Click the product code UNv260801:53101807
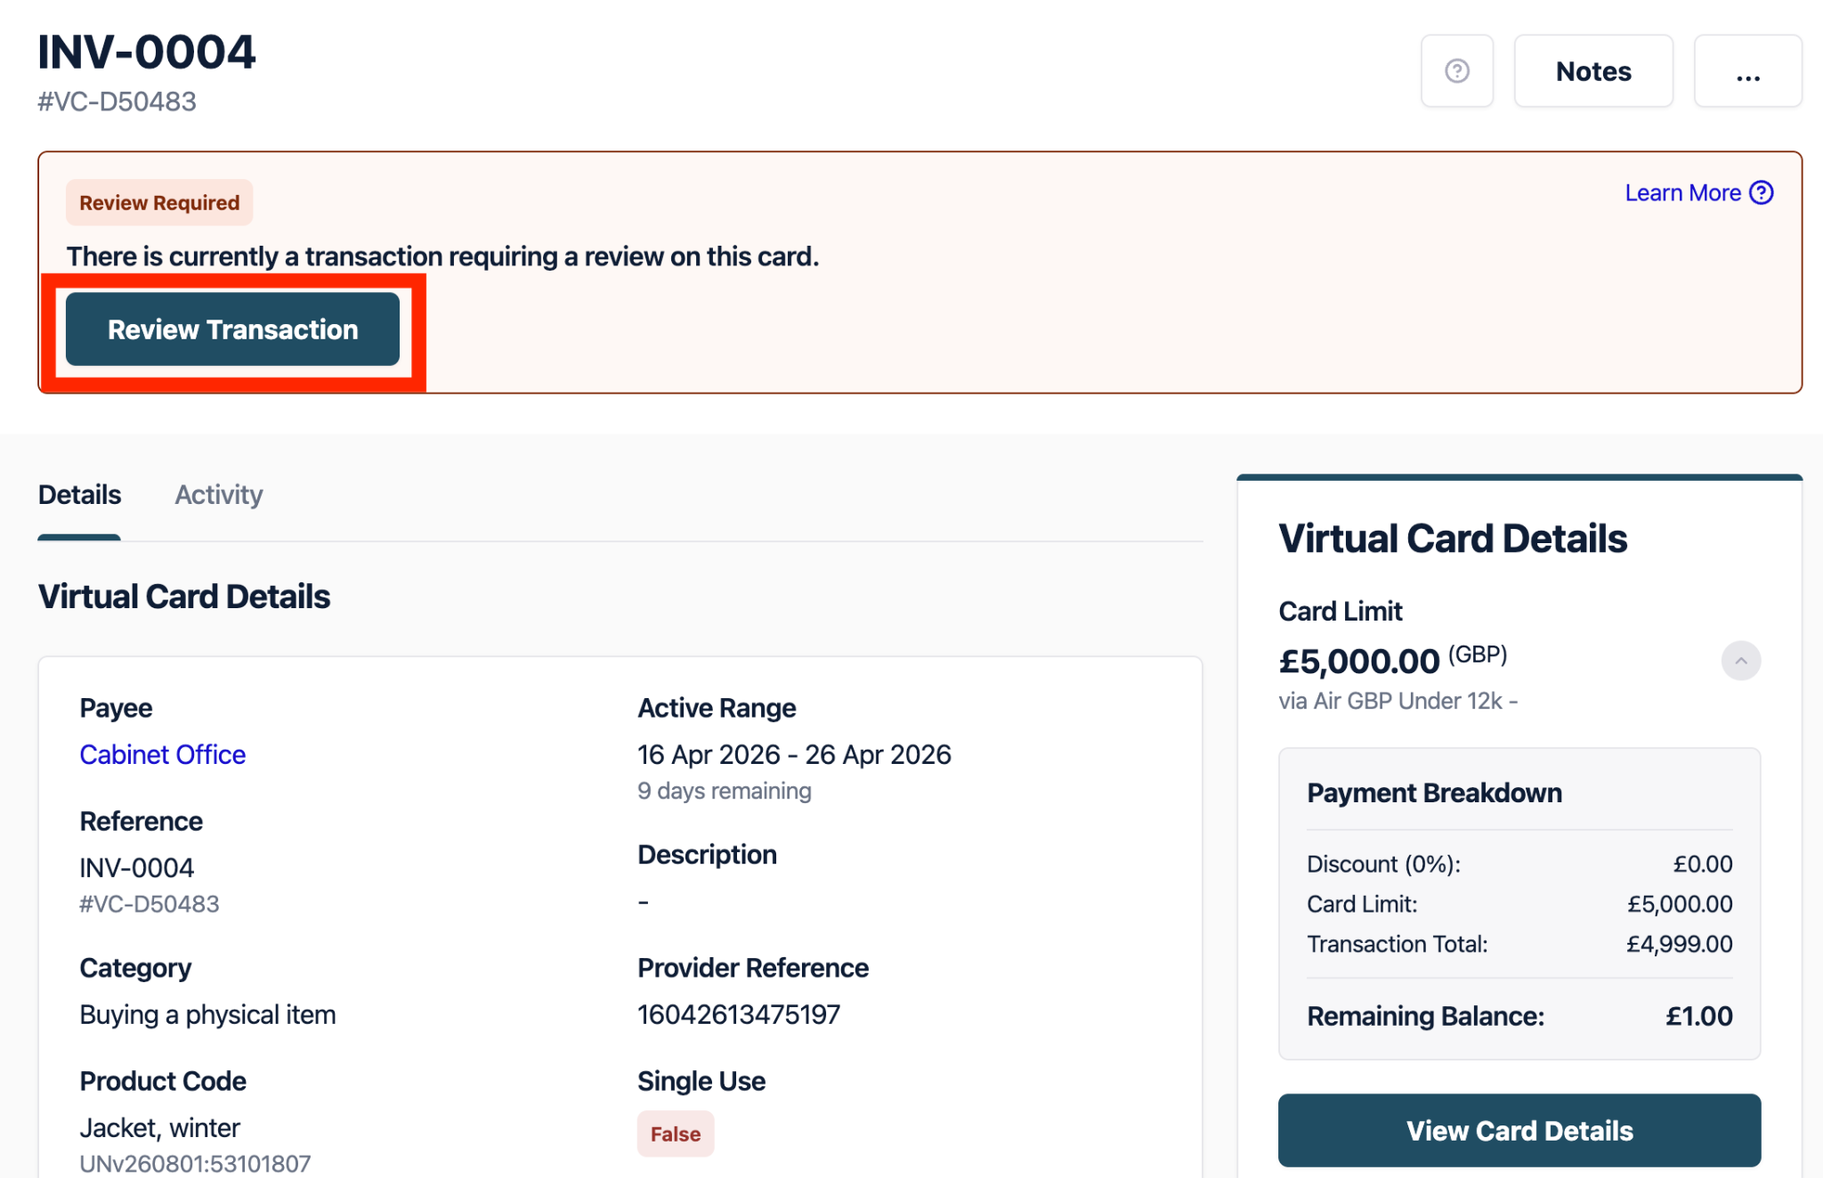 pyautogui.click(x=195, y=1164)
